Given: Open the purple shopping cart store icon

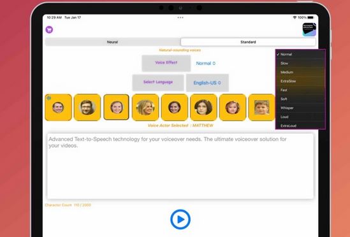Looking at the screenshot, I should pyautogui.click(x=49, y=29).
